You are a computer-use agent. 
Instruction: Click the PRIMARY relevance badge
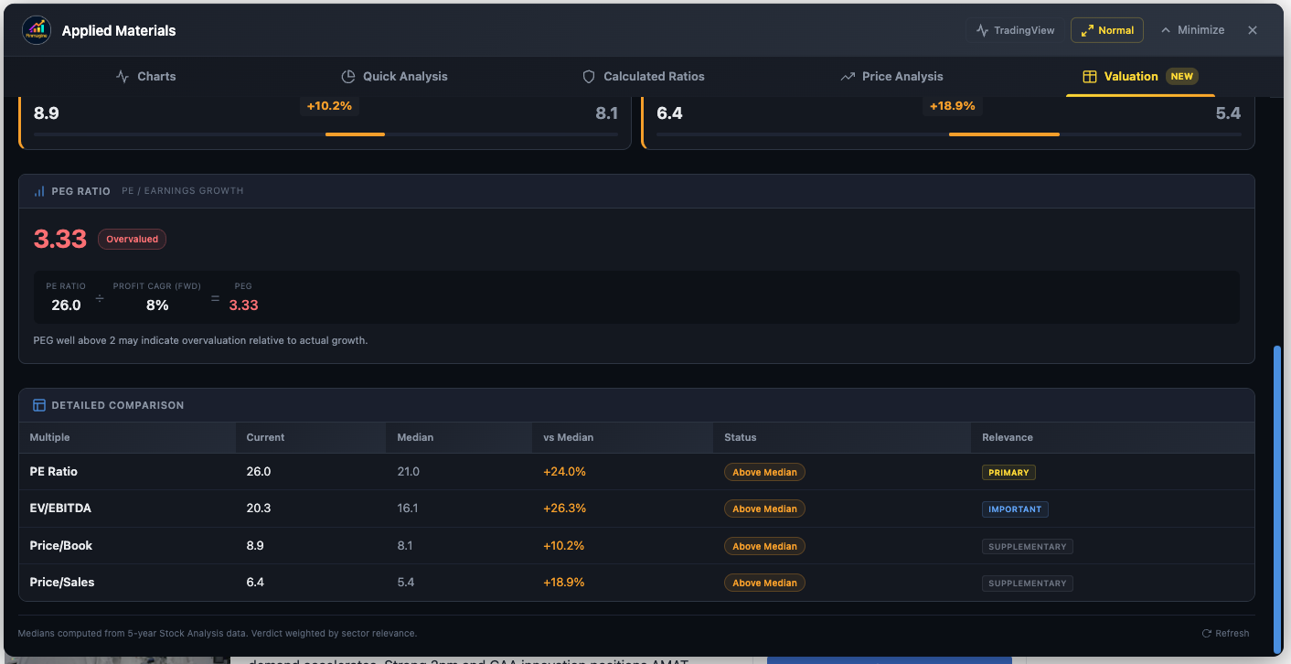[1008, 472]
